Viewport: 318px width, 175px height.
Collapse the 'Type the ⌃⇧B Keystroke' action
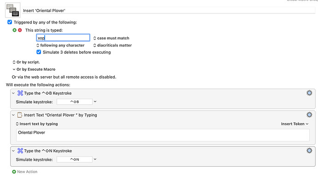click(13, 93)
